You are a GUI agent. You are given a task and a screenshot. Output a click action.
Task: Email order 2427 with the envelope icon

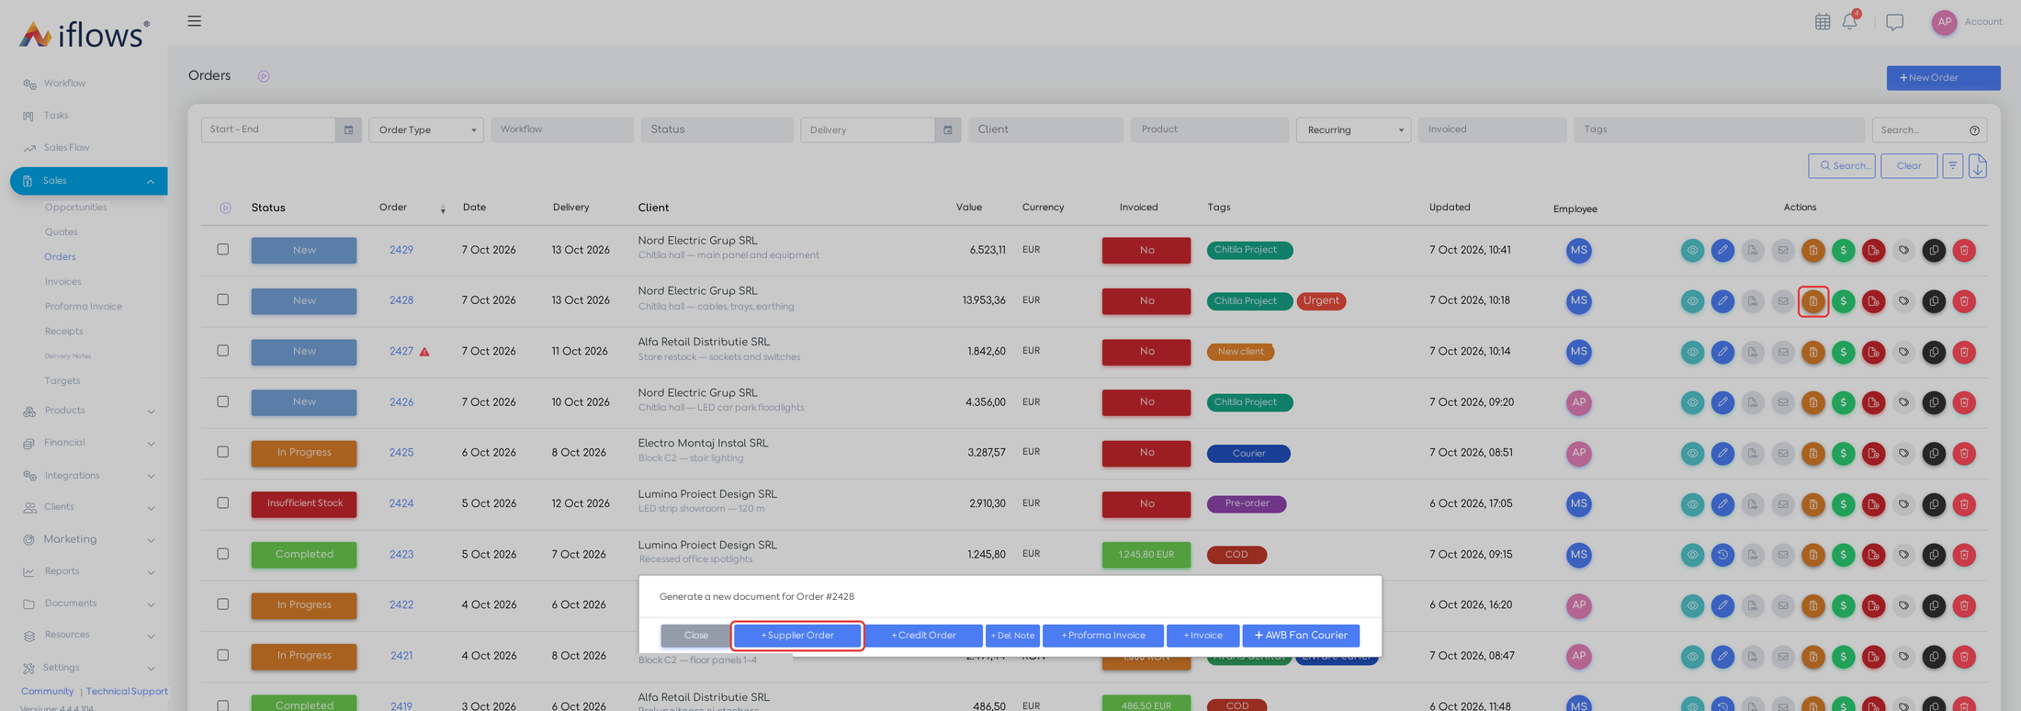(x=1783, y=352)
